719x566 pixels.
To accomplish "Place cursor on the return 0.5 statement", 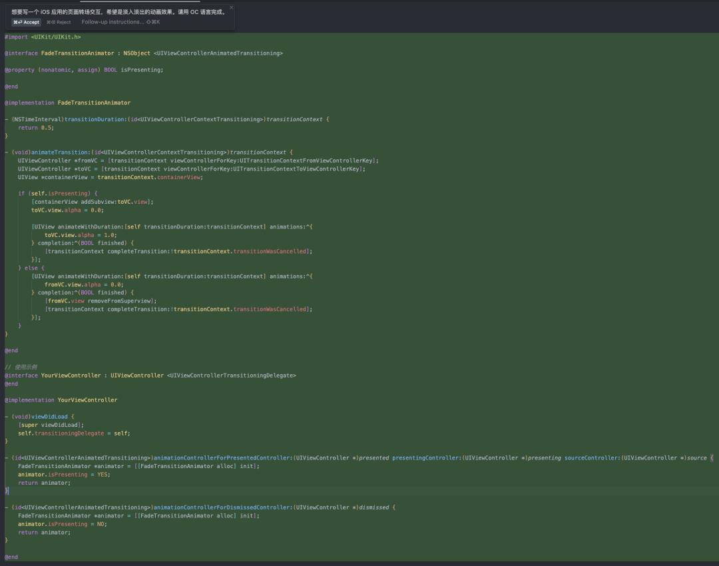I will [35, 128].
